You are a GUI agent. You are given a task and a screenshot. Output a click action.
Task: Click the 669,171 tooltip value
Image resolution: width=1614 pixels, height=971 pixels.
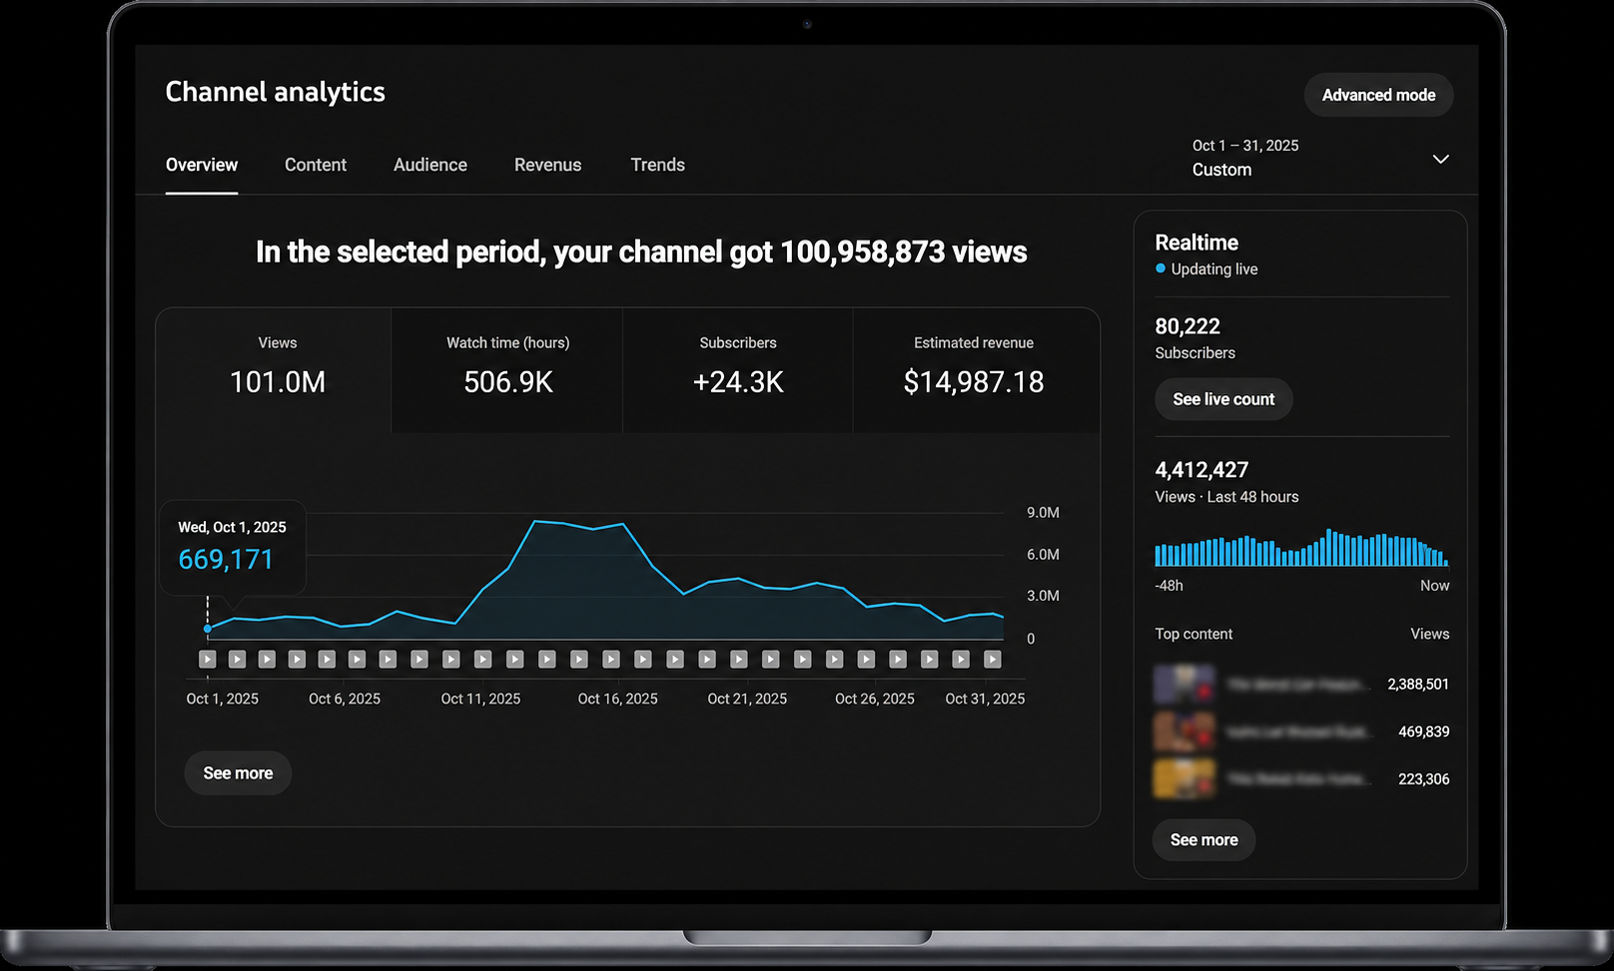[226, 559]
